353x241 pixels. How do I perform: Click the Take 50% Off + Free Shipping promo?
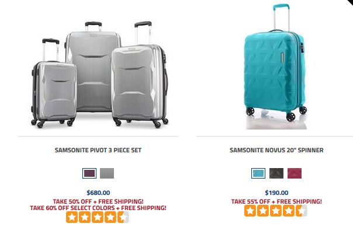pyautogui.click(x=98, y=201)
